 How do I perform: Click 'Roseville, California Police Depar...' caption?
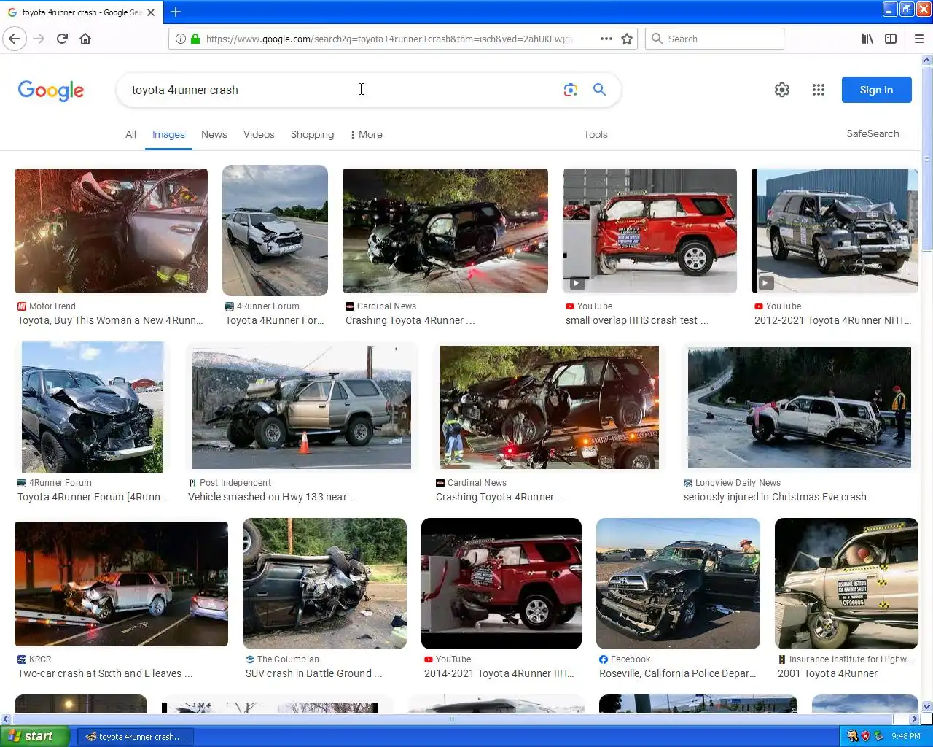pyautogui.click(x=677, y=673)
